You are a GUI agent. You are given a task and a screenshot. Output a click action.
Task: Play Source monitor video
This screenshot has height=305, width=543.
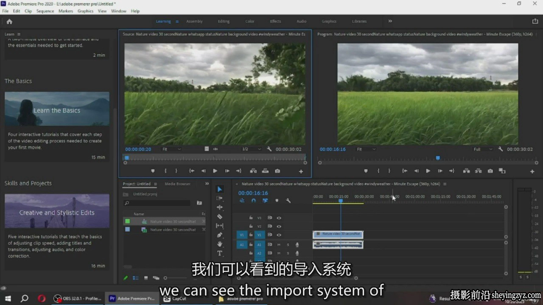coord(215,171)
